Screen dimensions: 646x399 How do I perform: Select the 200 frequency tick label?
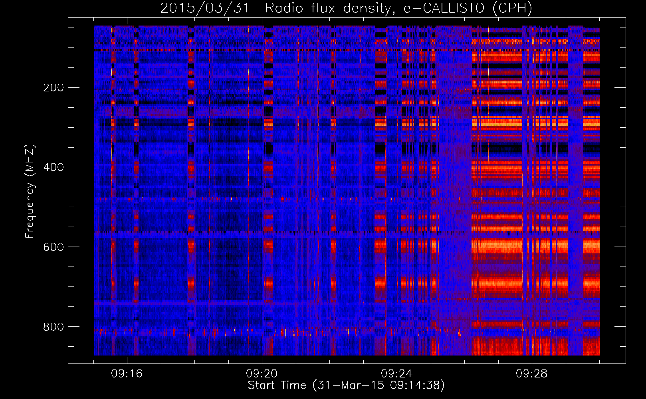54,87
